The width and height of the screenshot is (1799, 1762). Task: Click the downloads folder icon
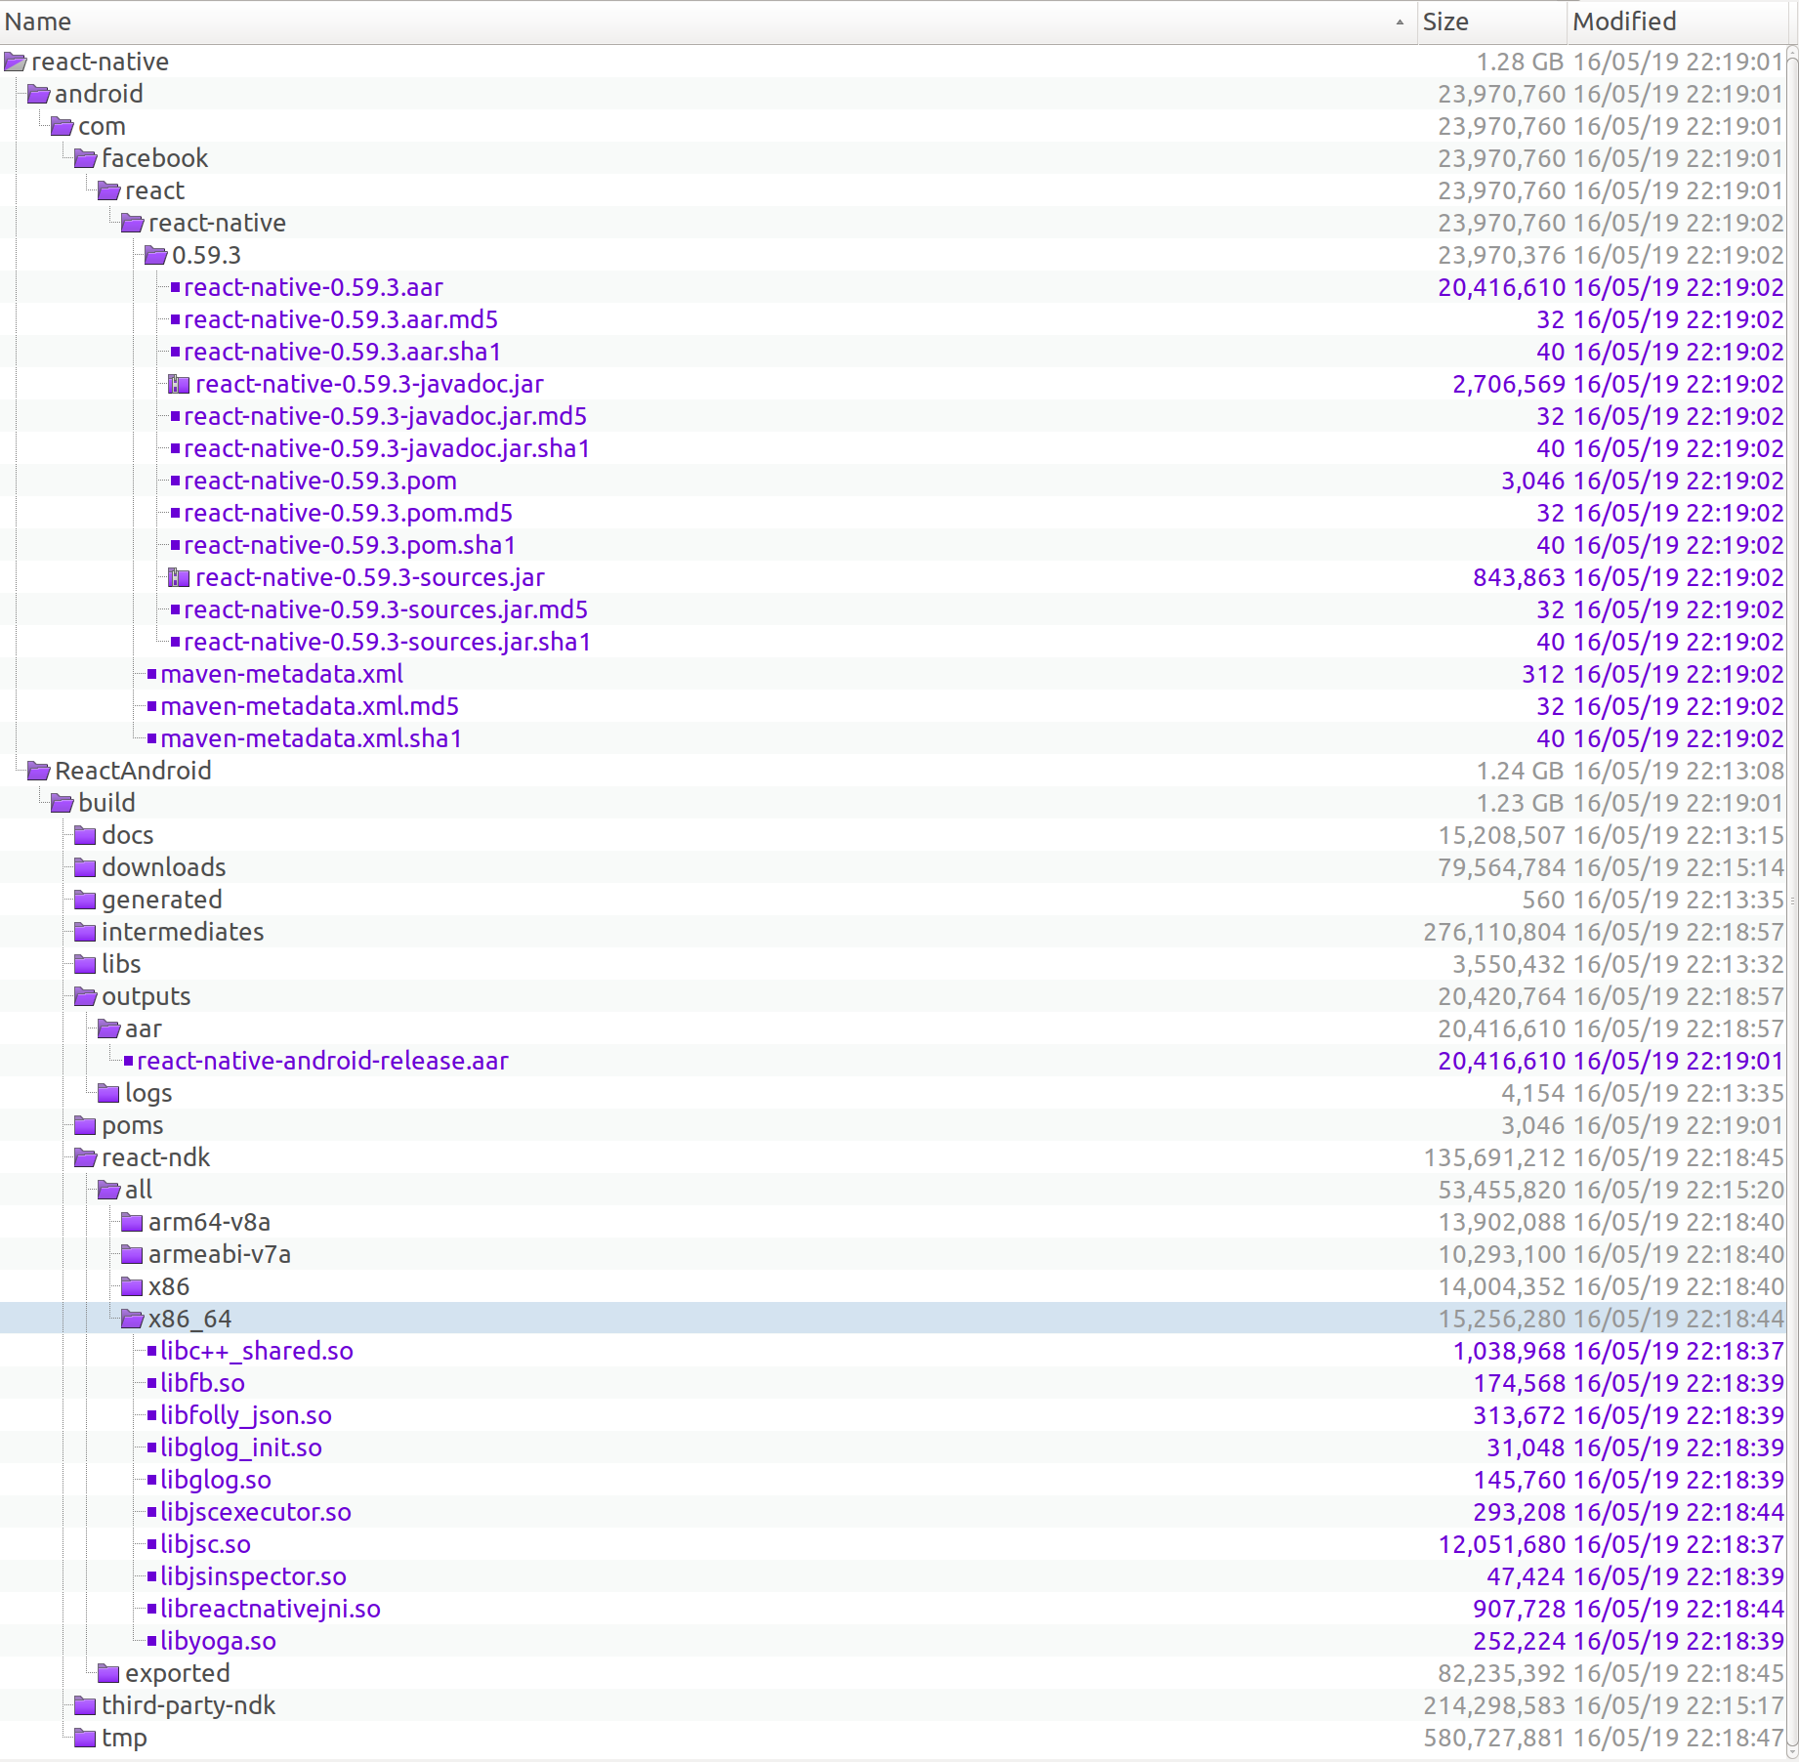pos(85,868)
